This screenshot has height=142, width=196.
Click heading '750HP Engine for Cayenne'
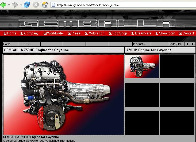(x=149, y=50)
